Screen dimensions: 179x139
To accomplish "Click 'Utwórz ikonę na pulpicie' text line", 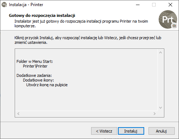I will (x=47, y=85).
